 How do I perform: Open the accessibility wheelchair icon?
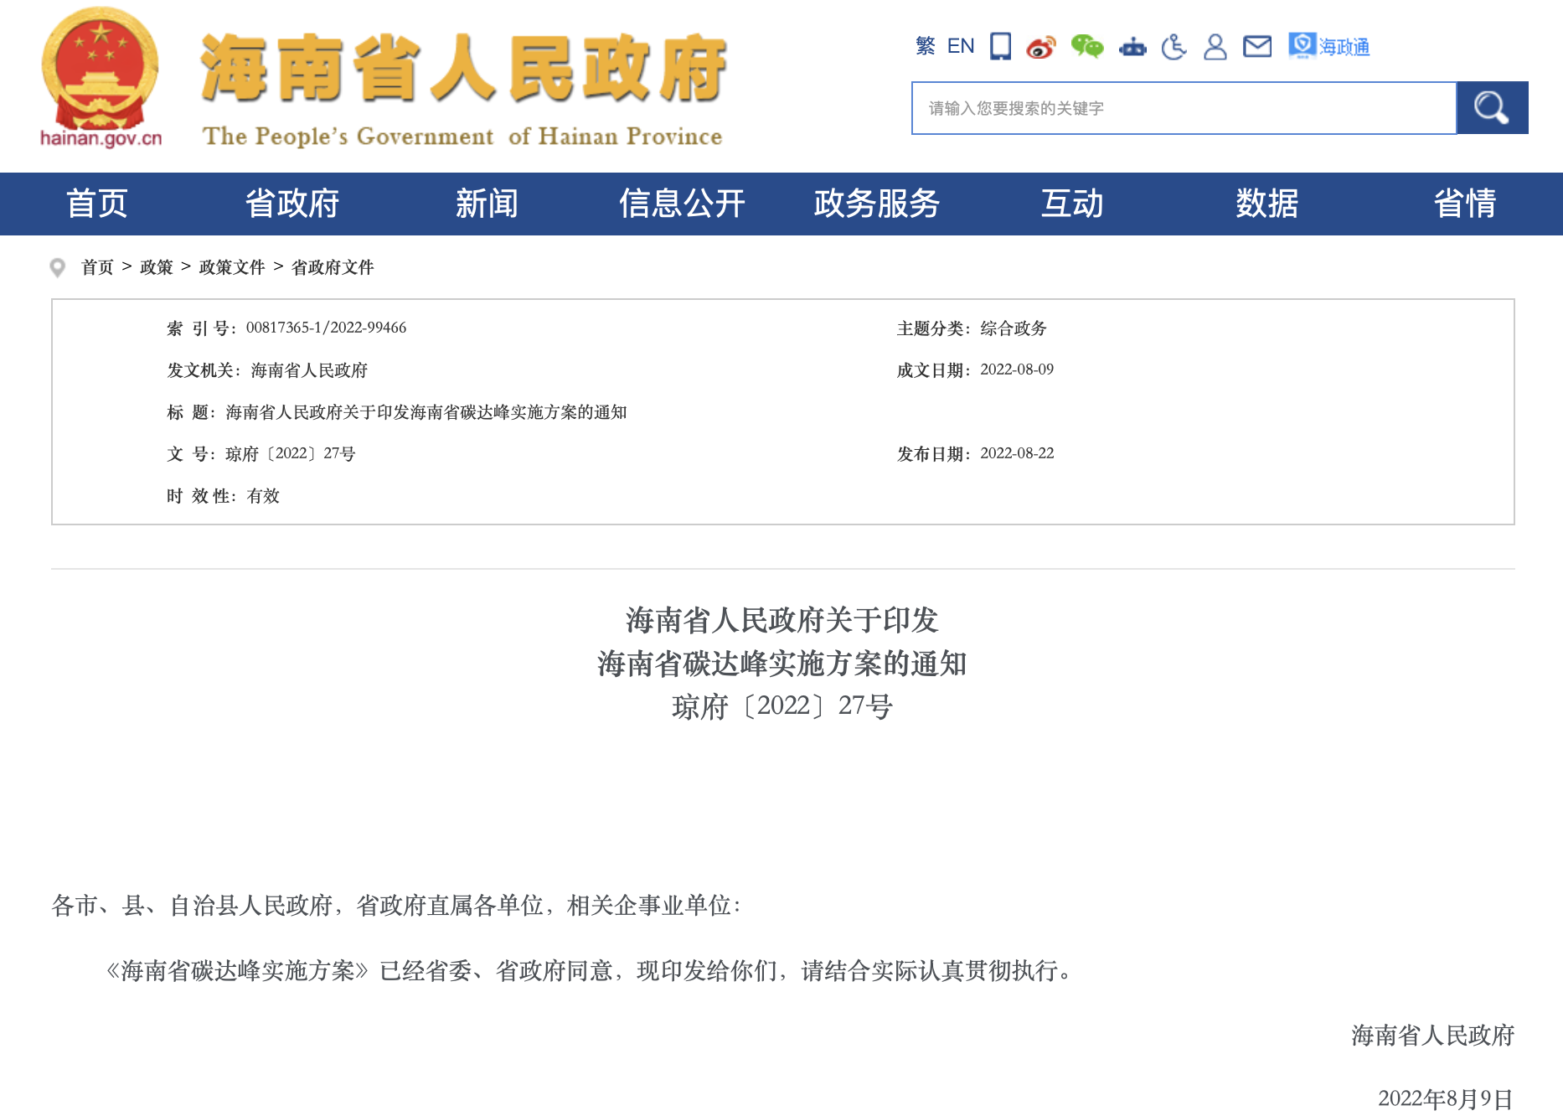(1174, 46)
